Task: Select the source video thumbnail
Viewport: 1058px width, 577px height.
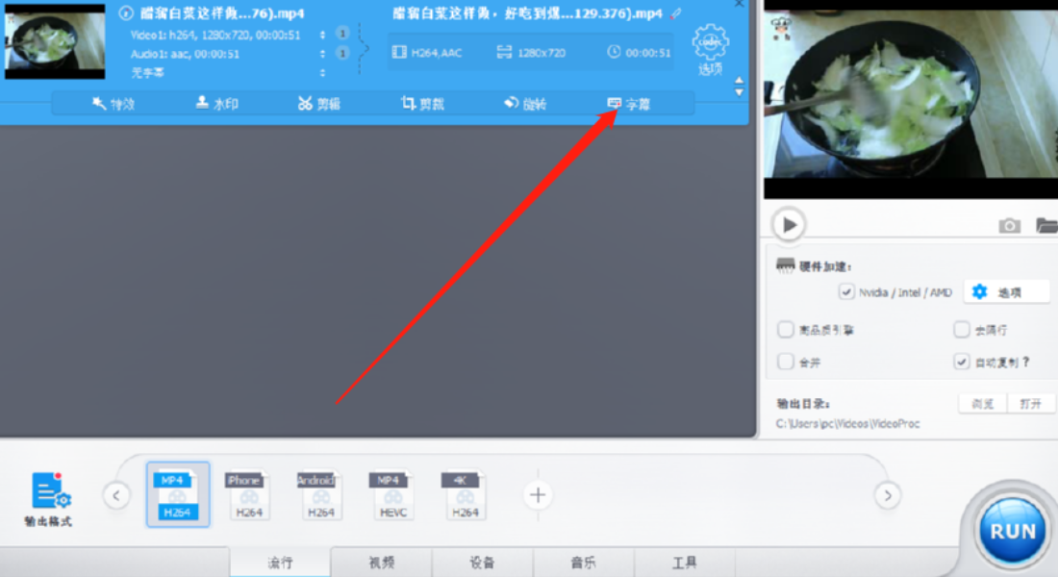Action: tap(55, 41)
